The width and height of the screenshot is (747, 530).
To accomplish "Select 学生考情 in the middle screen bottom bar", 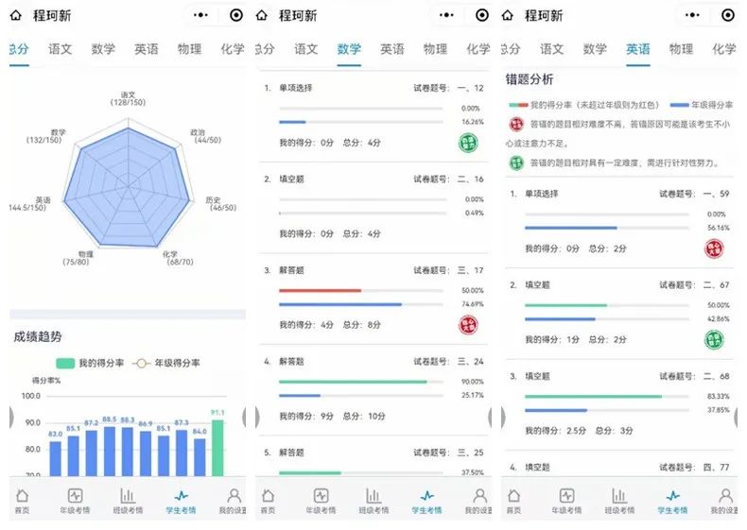I will click(426, 501).
